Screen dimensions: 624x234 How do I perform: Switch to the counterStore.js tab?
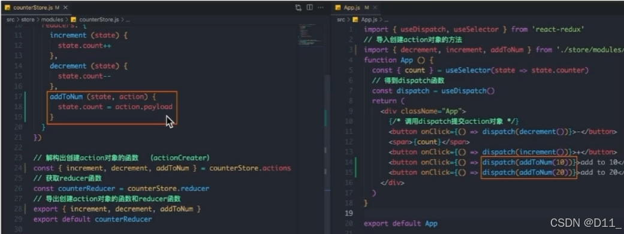(x=37, y=8)
